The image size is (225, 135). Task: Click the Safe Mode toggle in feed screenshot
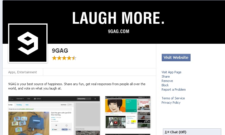pos(69,105)
